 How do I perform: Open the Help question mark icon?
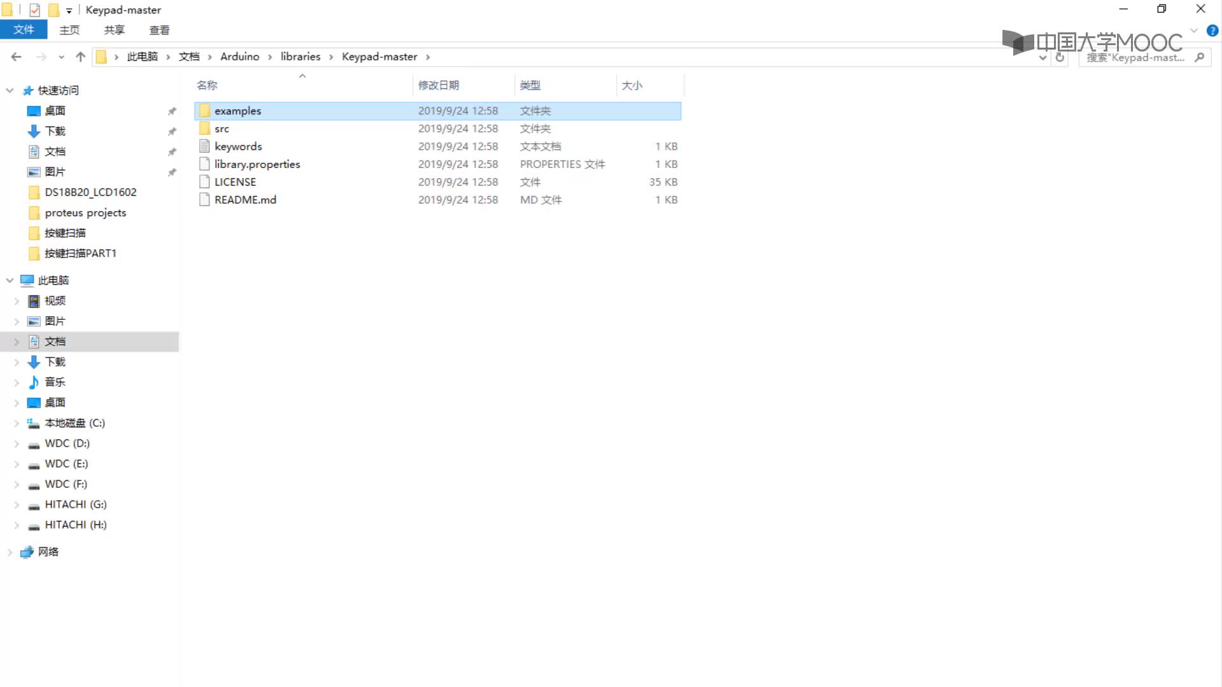1212,31
